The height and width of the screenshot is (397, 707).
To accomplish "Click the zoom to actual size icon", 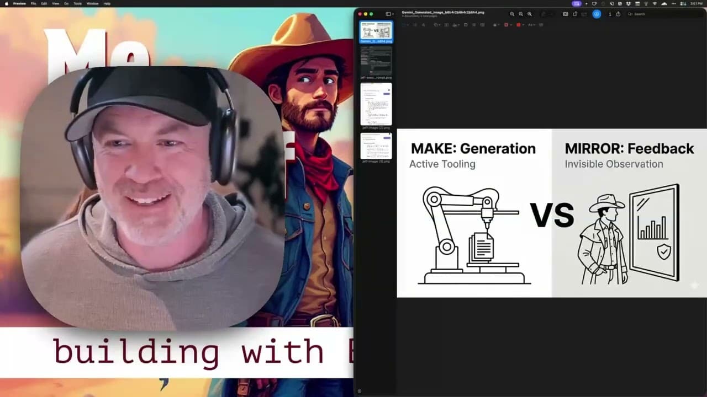I will coord(530,14).
